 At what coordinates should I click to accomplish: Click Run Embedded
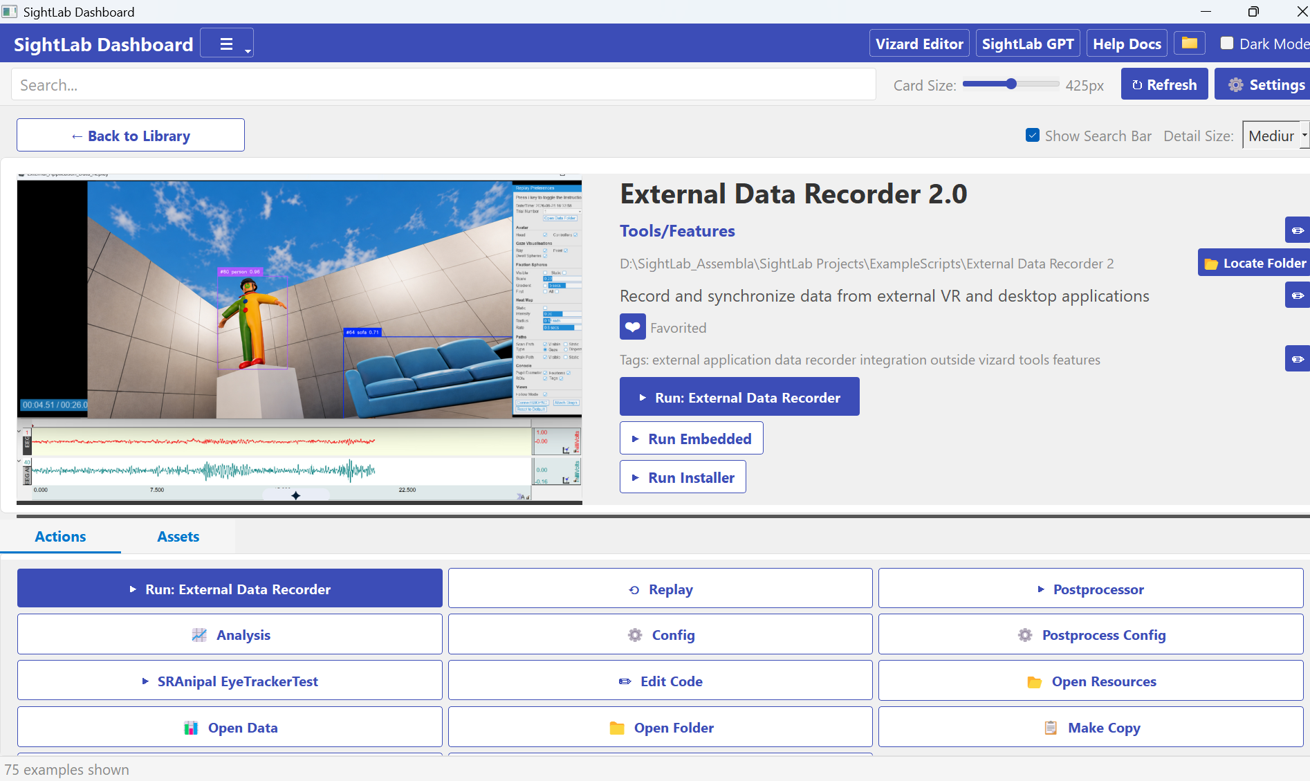pyautogui.click(x=692, y=438)
